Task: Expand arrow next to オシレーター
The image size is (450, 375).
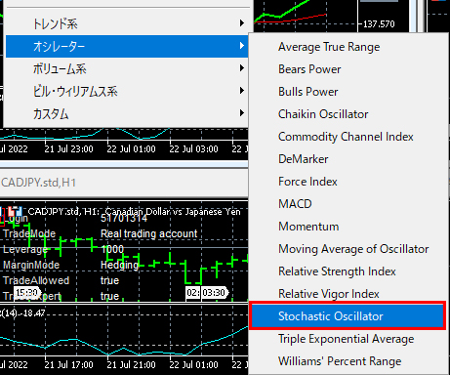Action: (x=241, y=46)
